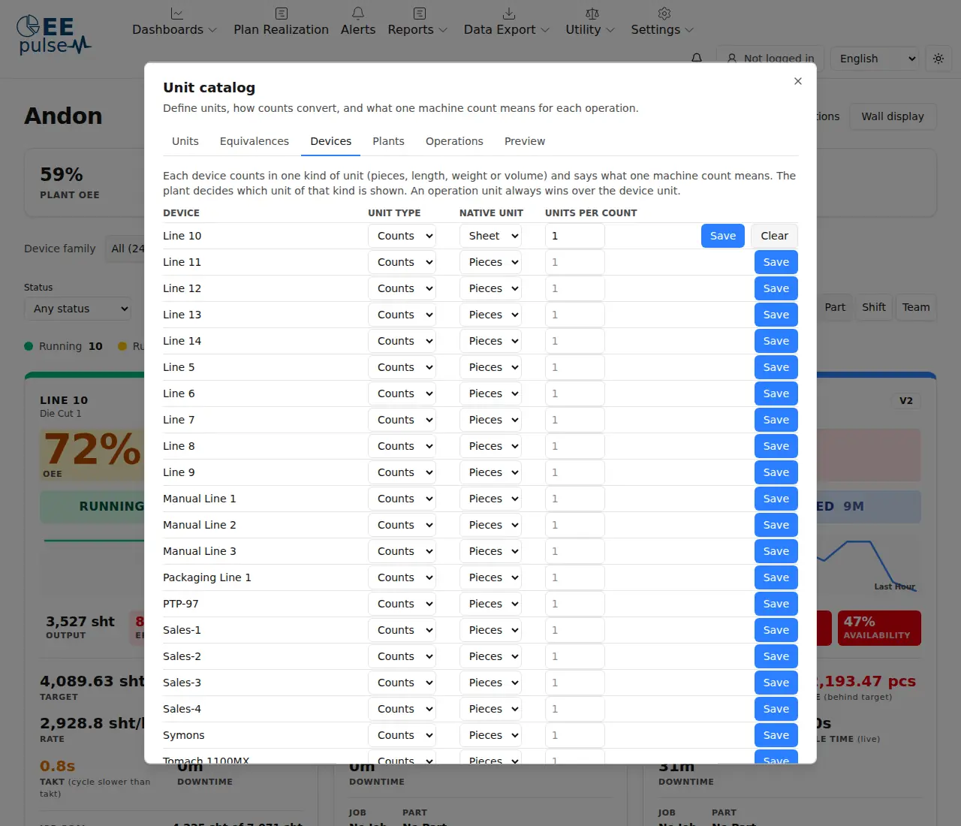
Task: Click the Manual Line 3 device name
Action: point(200,551)
